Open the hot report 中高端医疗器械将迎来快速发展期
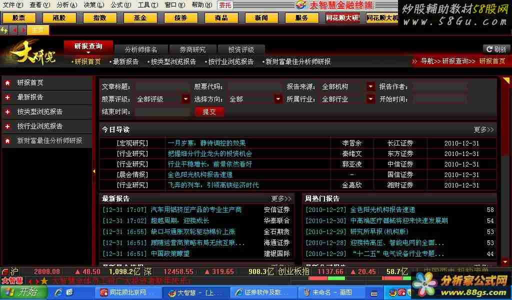This screenshot has height=300, width=512. [x=399, y=220]
